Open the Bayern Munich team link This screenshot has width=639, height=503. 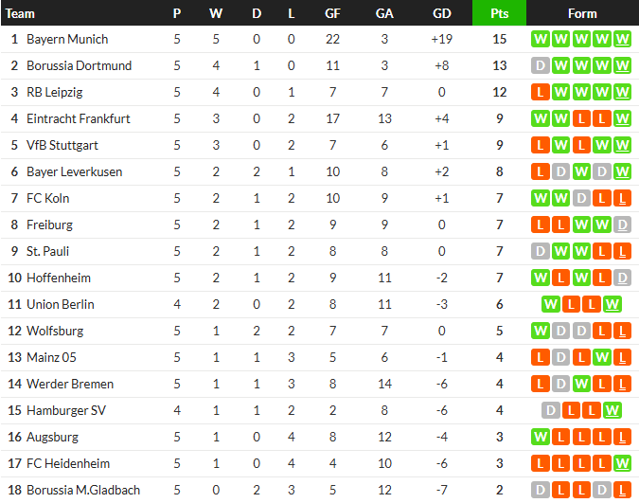coord(67,40)
